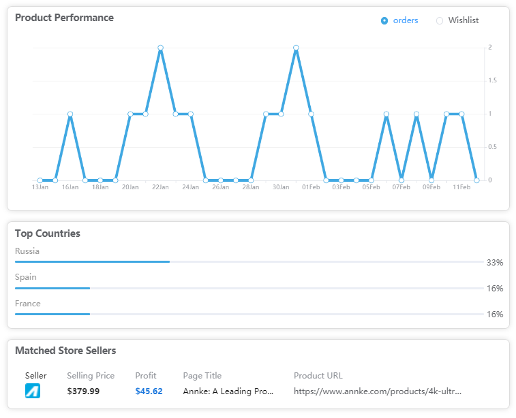This screenshot has width=516, height=418.
Task: Click the Product URL column header
Action: [318, 375]
